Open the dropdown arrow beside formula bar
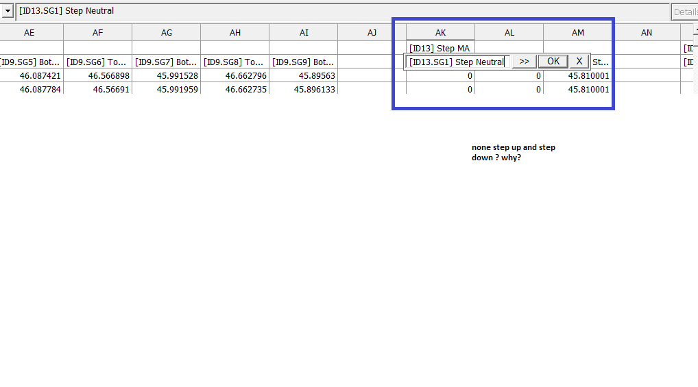This screenshot has width=698, height=387. click(7, 11)
